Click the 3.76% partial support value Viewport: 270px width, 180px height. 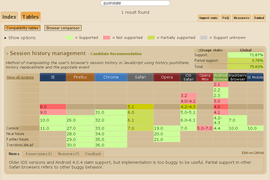click(246, 60)
